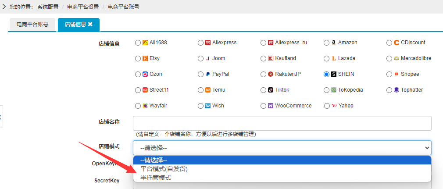Select the Ali1688 radio button
The width and height of the screenshot is (443, 189).
point(138,43)
